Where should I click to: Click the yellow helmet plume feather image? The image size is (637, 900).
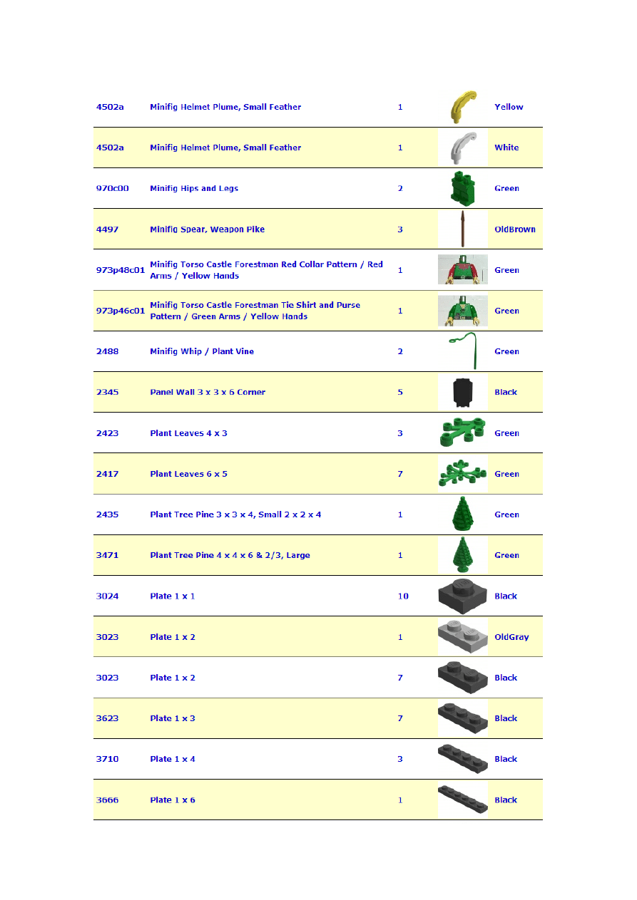pos(462,107)
